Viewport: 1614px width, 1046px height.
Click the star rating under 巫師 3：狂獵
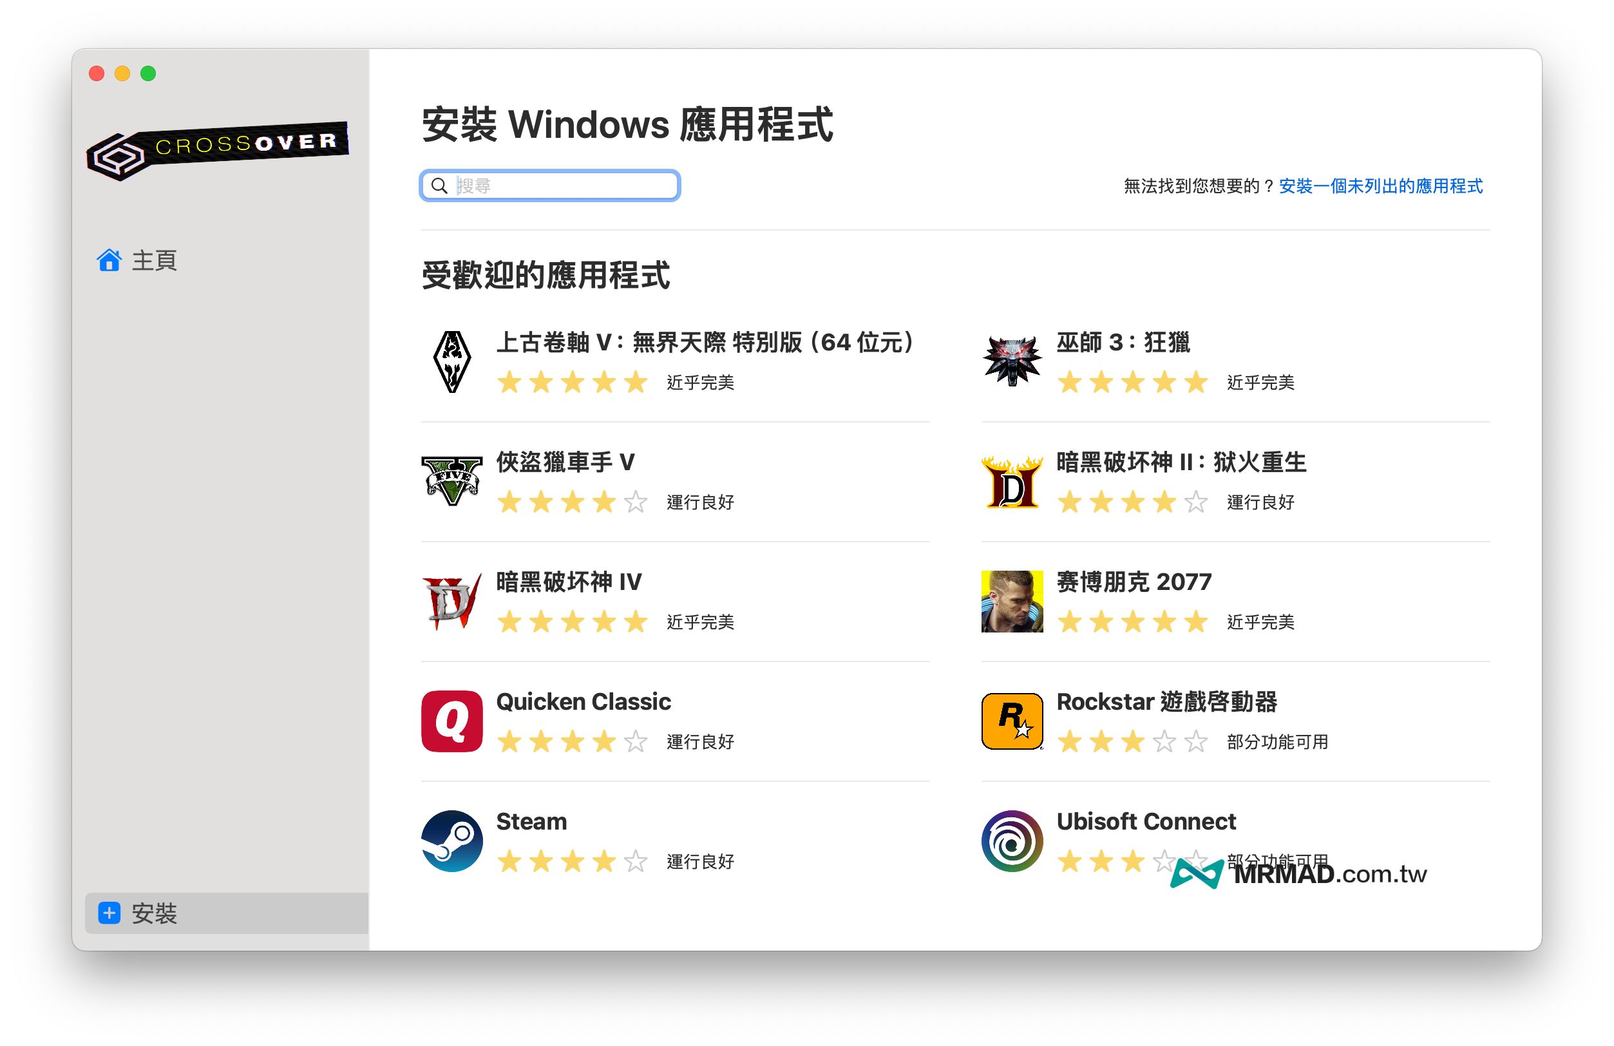1132,383
